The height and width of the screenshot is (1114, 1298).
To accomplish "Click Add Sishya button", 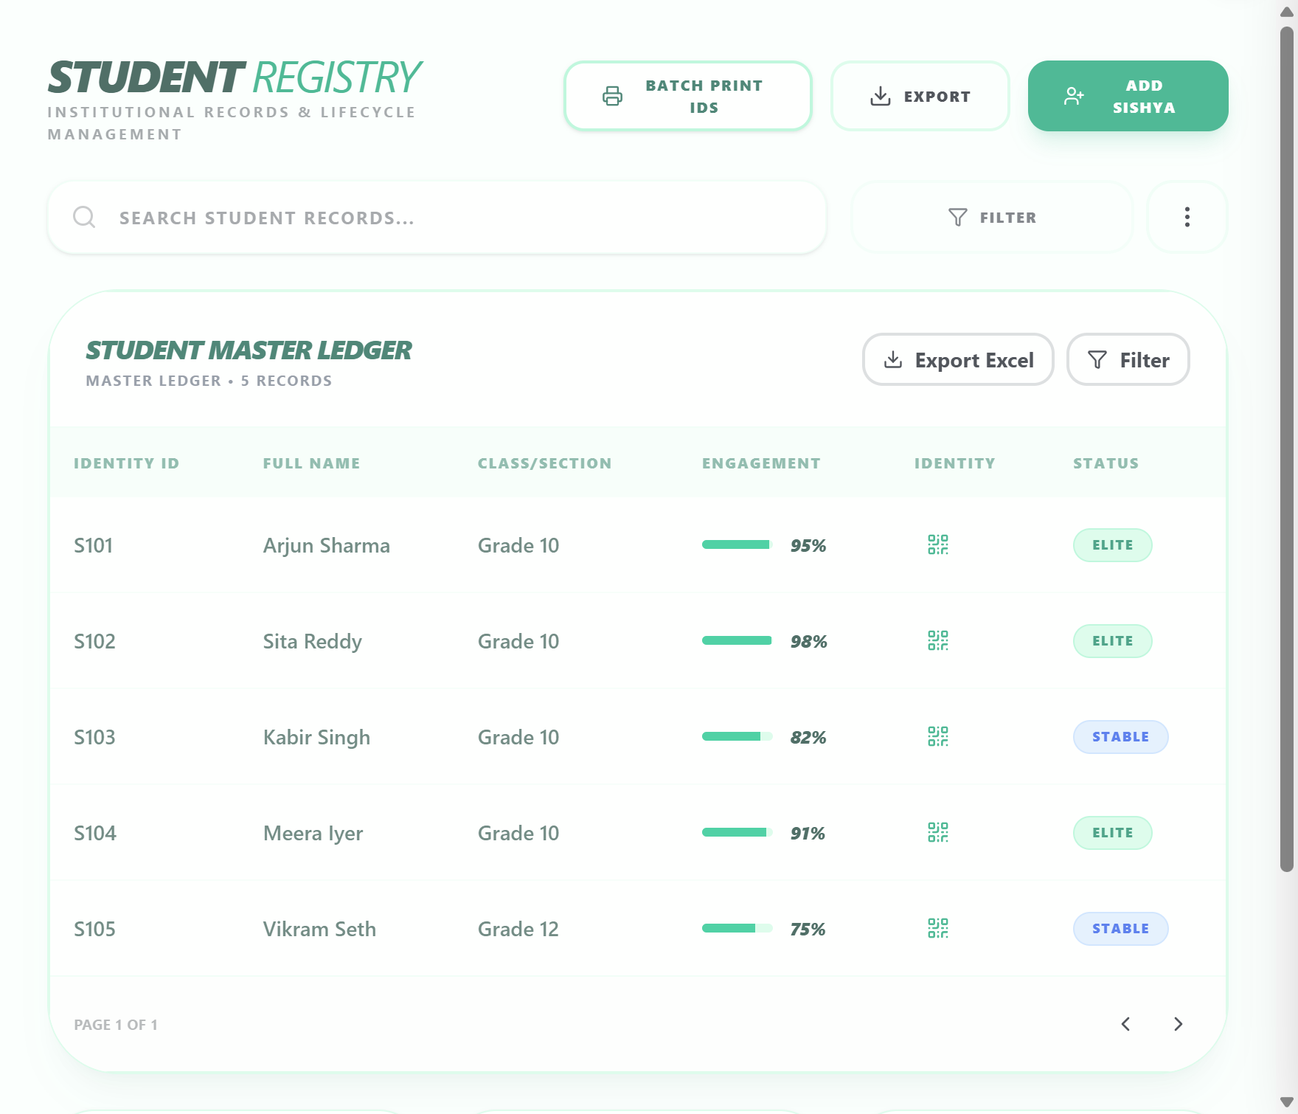I will 1128,96.
